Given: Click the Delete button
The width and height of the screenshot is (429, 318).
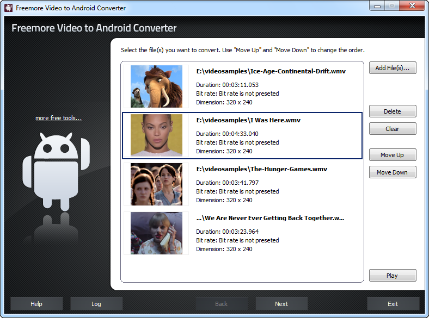Looking at the screenshot, I should pos(393,111).
